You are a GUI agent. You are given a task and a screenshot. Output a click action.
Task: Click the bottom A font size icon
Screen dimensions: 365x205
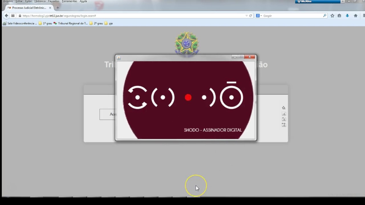click(x=284, y=125)
